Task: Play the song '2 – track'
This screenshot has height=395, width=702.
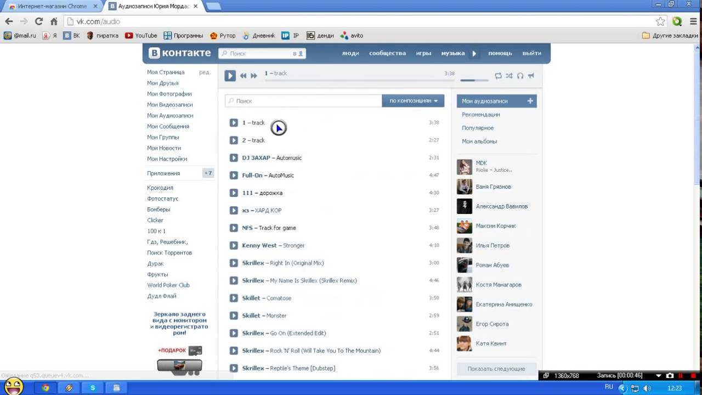Action: (x=234, y=140)
